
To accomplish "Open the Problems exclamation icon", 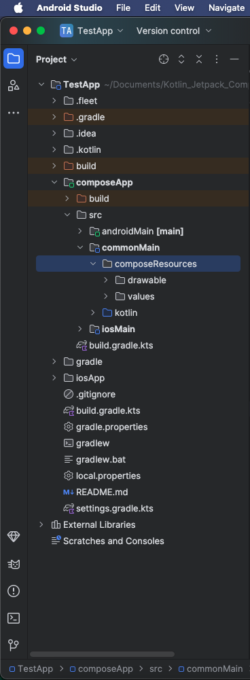I will point(14,590).
